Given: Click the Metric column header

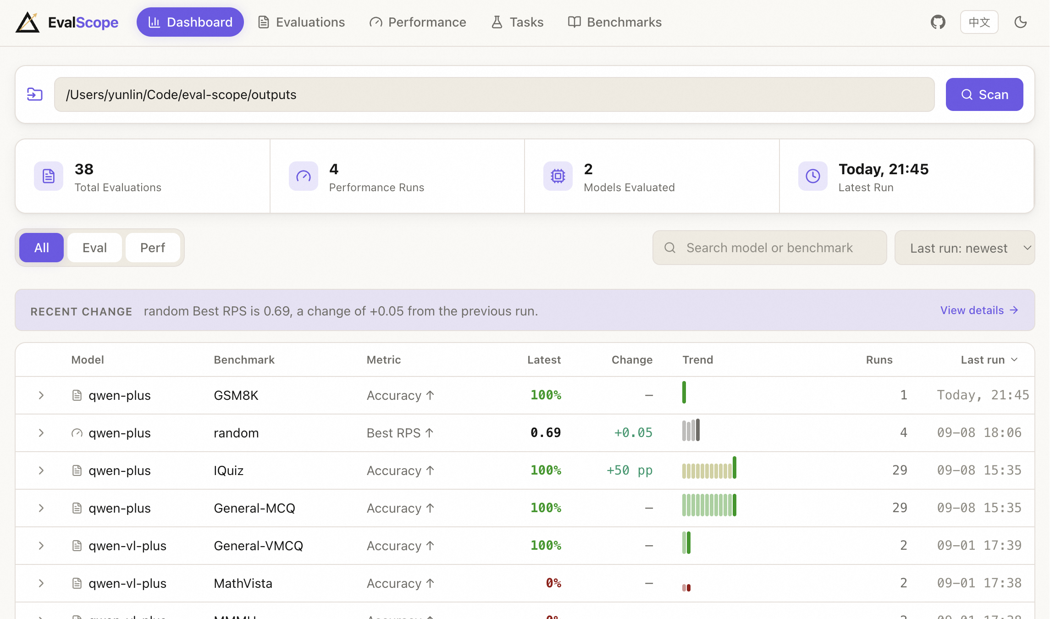Looking at the screenshot, I should (384, 360).
